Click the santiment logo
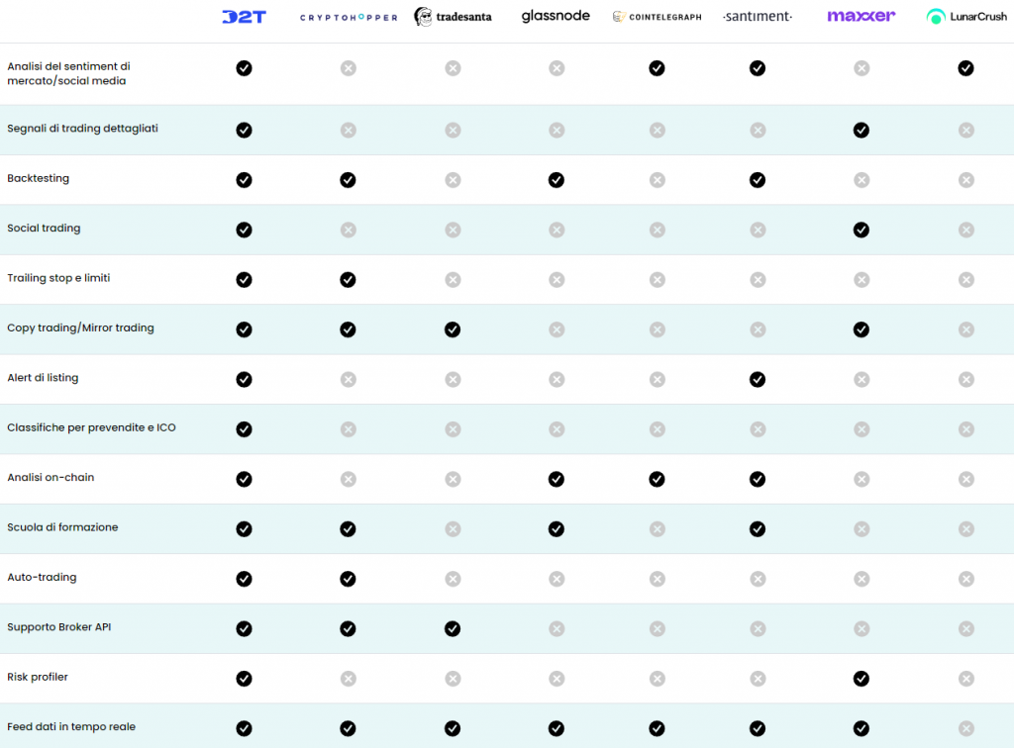The height and width of the screenshot is (748, 1014). pos(758,16)
